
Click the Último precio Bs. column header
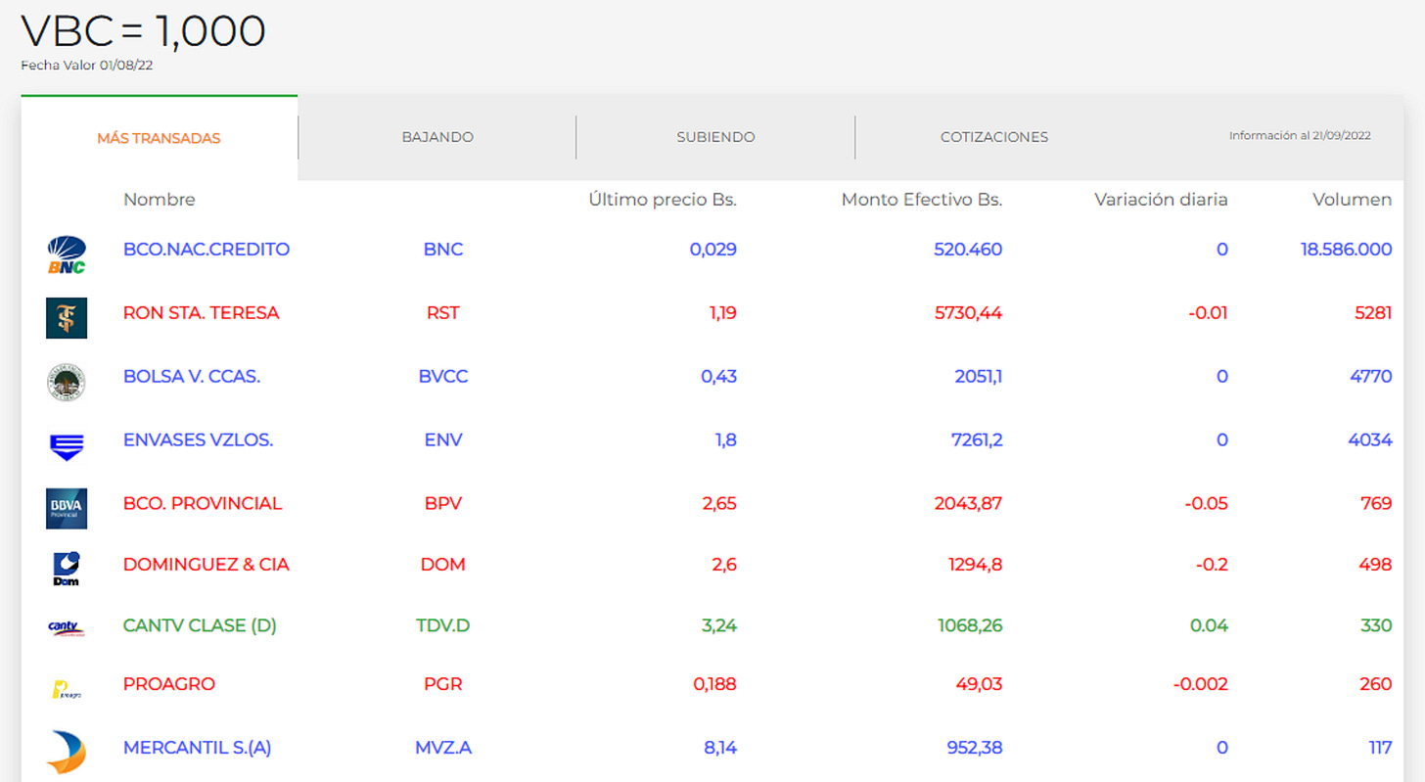tap(663, 200)
